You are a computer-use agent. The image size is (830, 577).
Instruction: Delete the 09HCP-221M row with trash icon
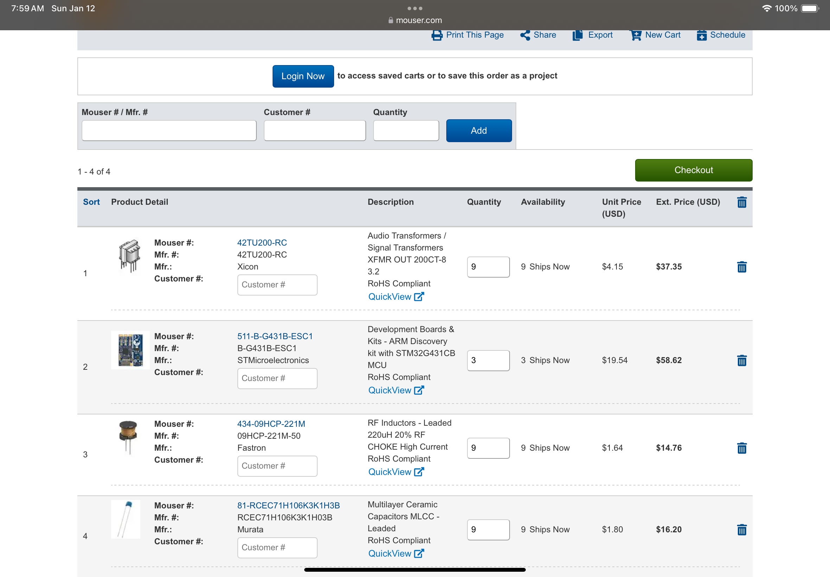pos(742,448)
